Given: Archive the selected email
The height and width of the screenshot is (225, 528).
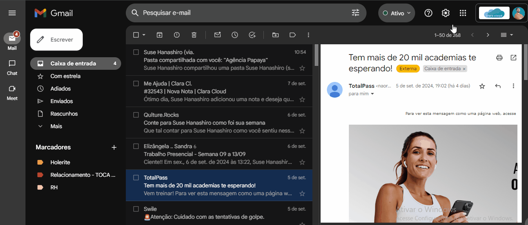Looking at the screenshot, I should (x=160, y=35).
